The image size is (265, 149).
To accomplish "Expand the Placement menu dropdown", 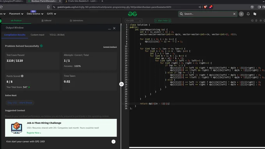I will tap(16, 14).
